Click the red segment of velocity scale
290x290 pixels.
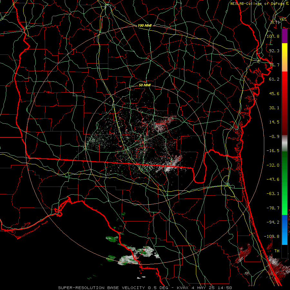[x=285, y=103]
